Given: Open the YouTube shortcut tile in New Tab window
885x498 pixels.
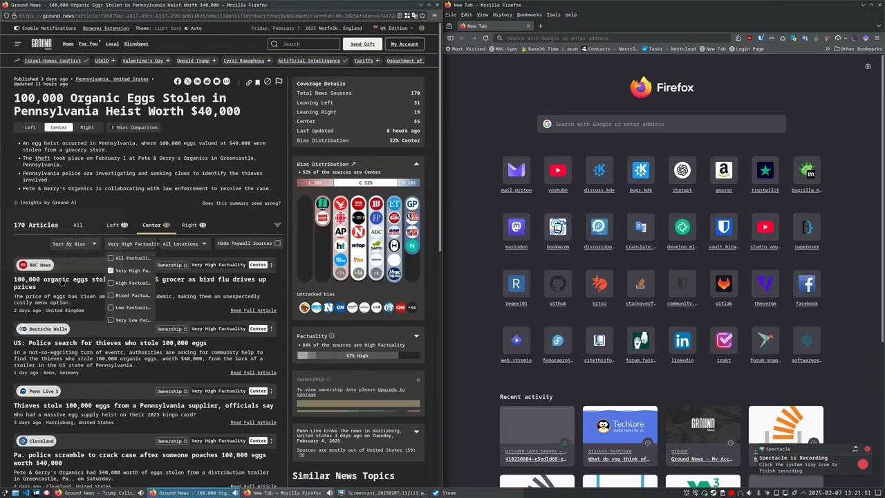Looking at the screenshot, I should (x=558, y=170).
